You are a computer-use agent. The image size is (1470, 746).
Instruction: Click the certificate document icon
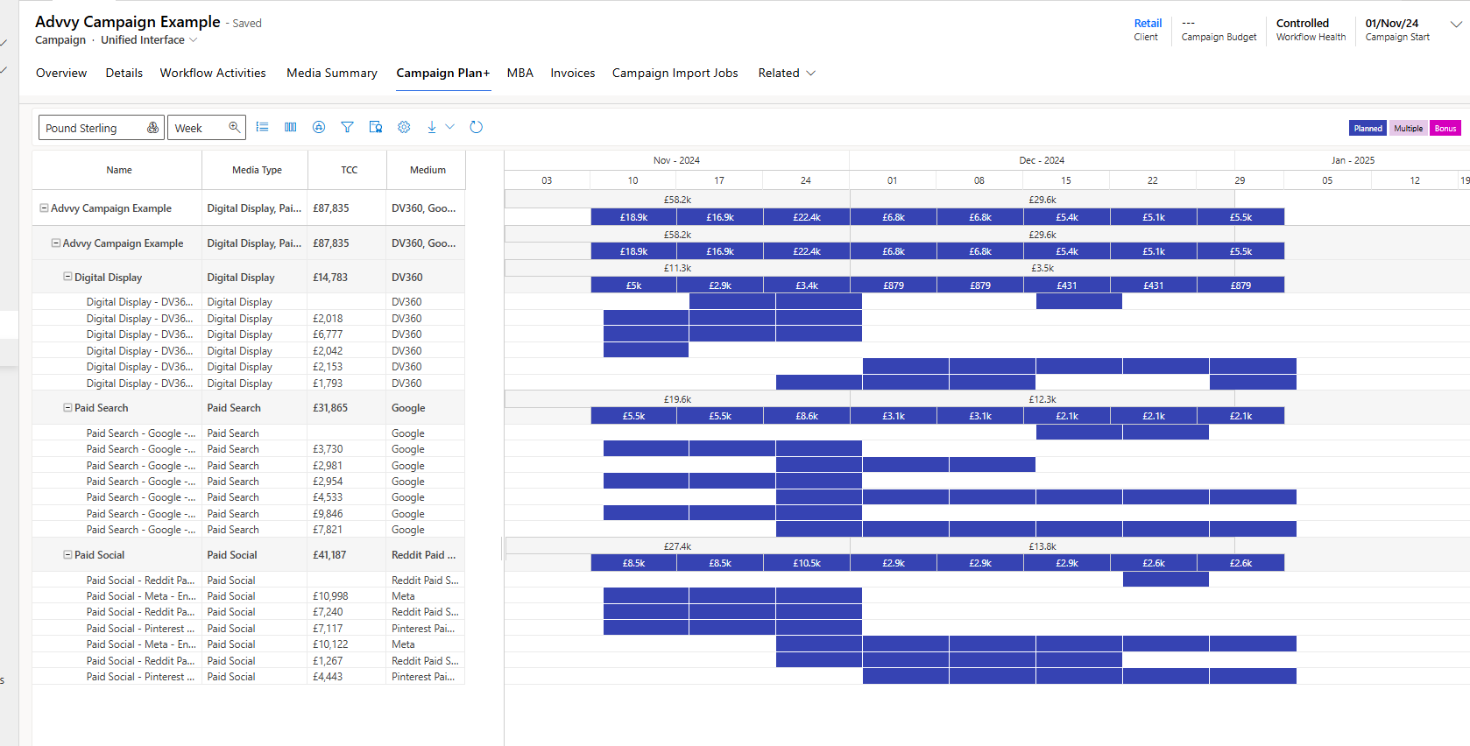point(376,127)
